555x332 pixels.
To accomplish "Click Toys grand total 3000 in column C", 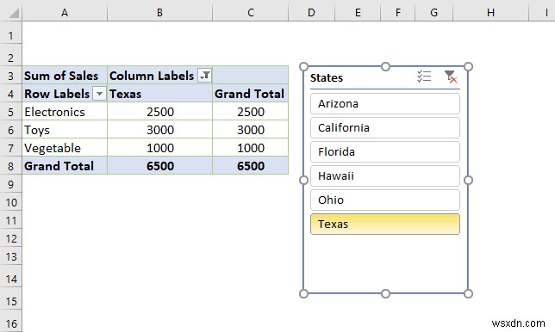I will [x=251, y=130].
